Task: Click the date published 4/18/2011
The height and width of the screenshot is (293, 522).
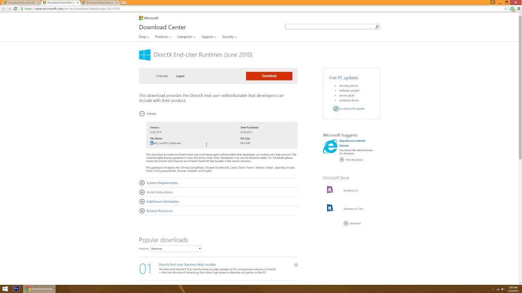Action: click(x=246, y=132)
